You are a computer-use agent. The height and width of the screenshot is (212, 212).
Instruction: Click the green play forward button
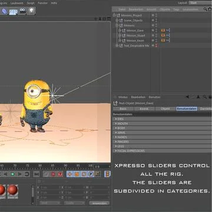coord(13,174)
